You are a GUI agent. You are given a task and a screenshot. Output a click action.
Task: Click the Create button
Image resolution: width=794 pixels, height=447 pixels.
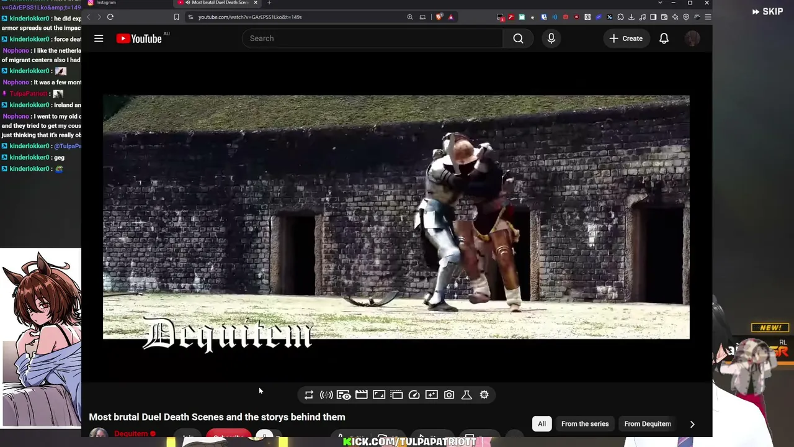pyautogui.click(x=626, y=38)
